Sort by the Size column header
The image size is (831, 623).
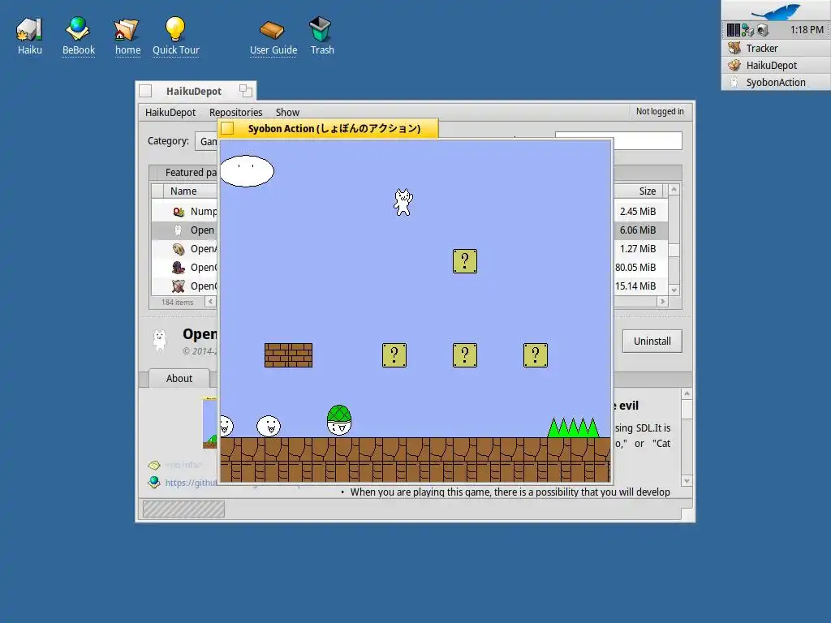[x=639, y=191]
